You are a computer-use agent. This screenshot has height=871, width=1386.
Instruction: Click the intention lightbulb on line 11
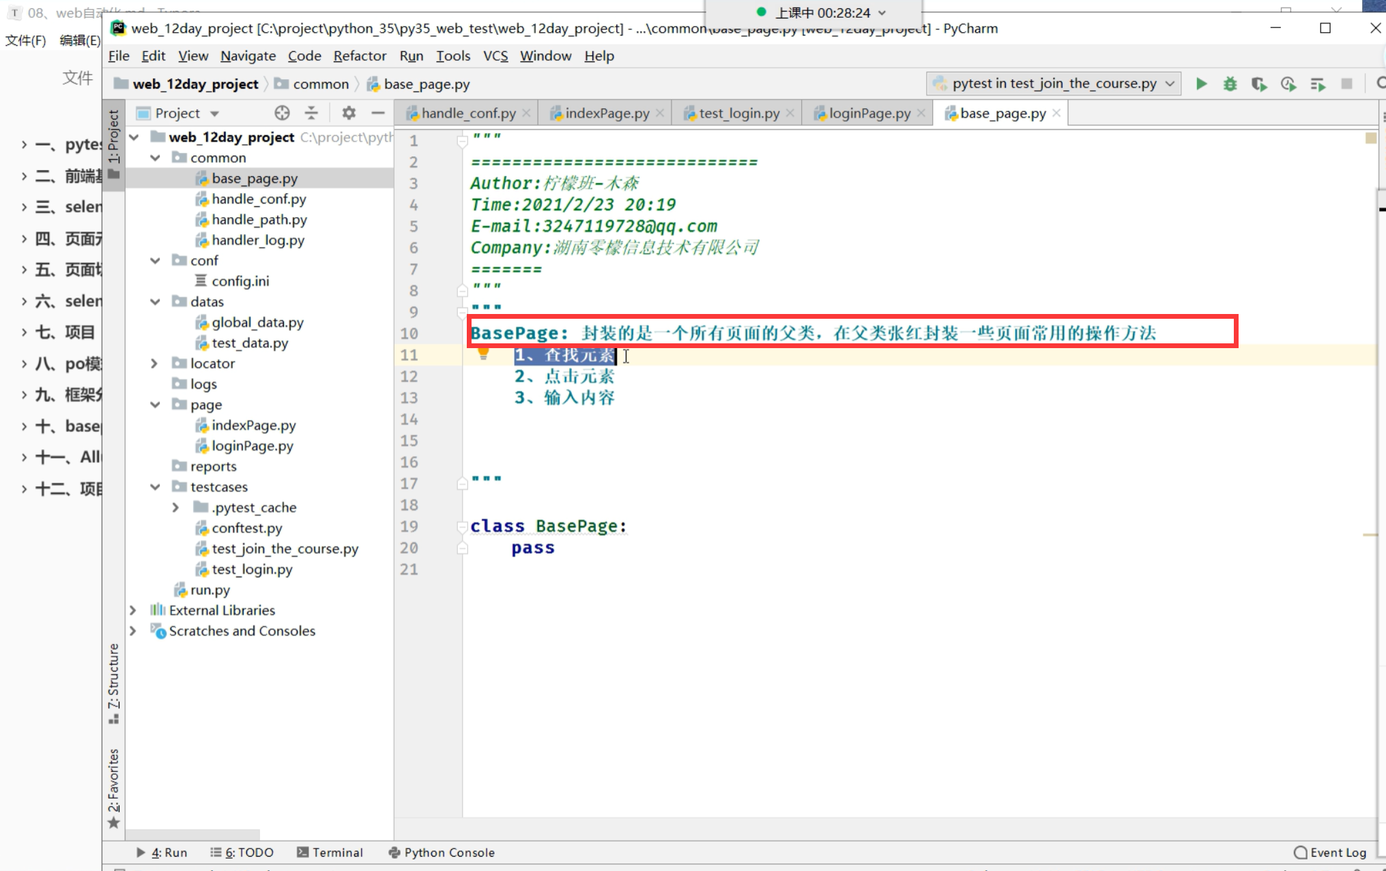[x=483, y=354]
